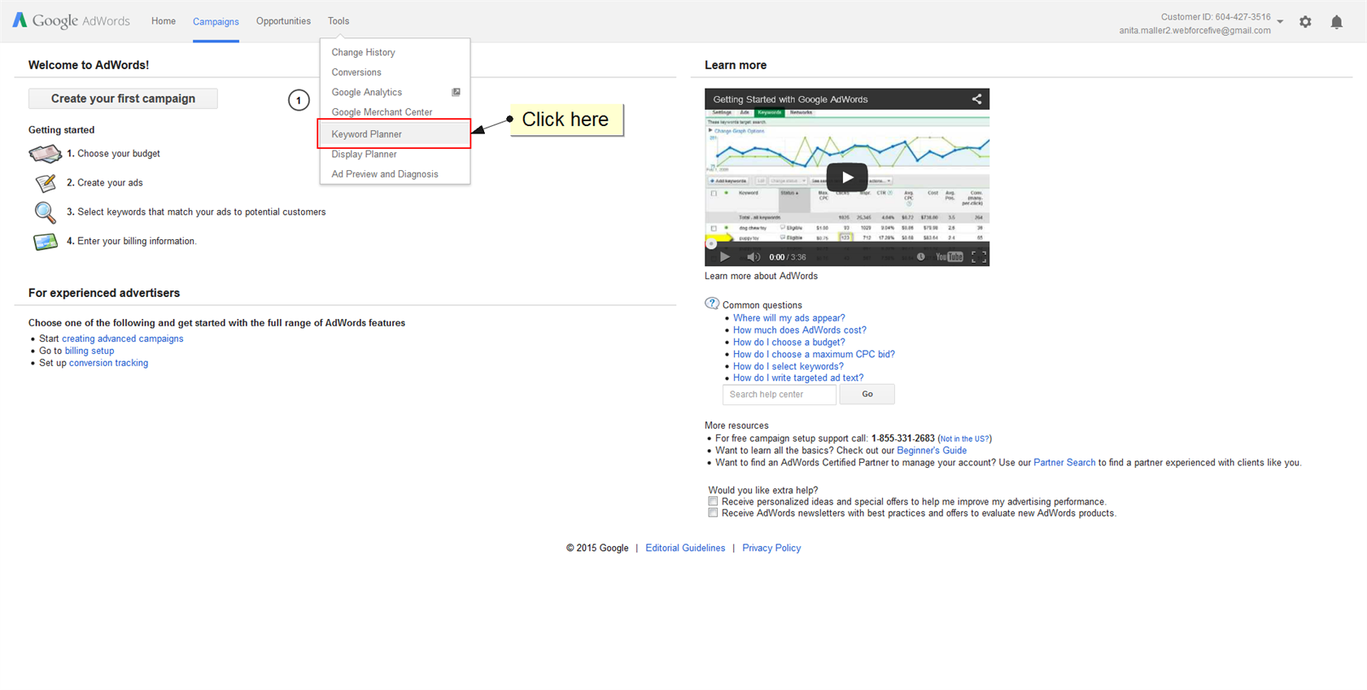Enable personalized ideas and special offers checkbox
This screenshot has width=1367, height=690.
pyautogui.click(x=713, y=501)
